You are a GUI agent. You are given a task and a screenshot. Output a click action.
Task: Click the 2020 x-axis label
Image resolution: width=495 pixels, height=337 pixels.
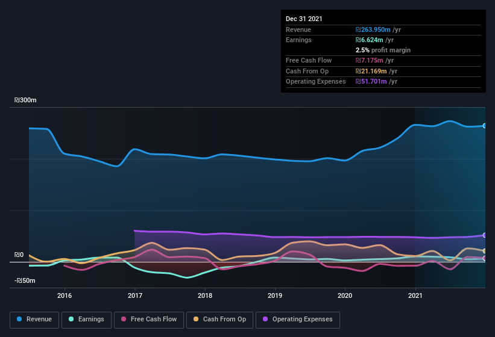[345, 295]
